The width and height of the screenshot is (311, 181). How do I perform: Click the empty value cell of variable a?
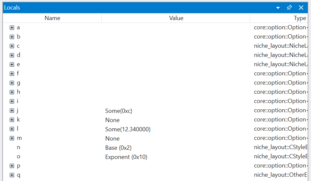176,28
